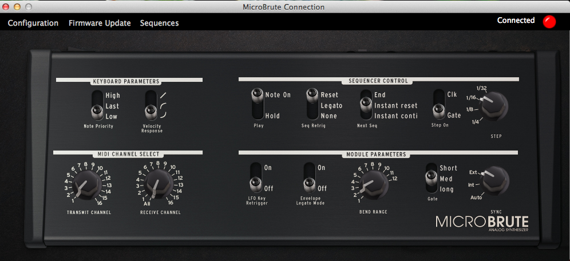Click the red Connected status indicator
Screen dimensions: 570x261
pos(549,21)
